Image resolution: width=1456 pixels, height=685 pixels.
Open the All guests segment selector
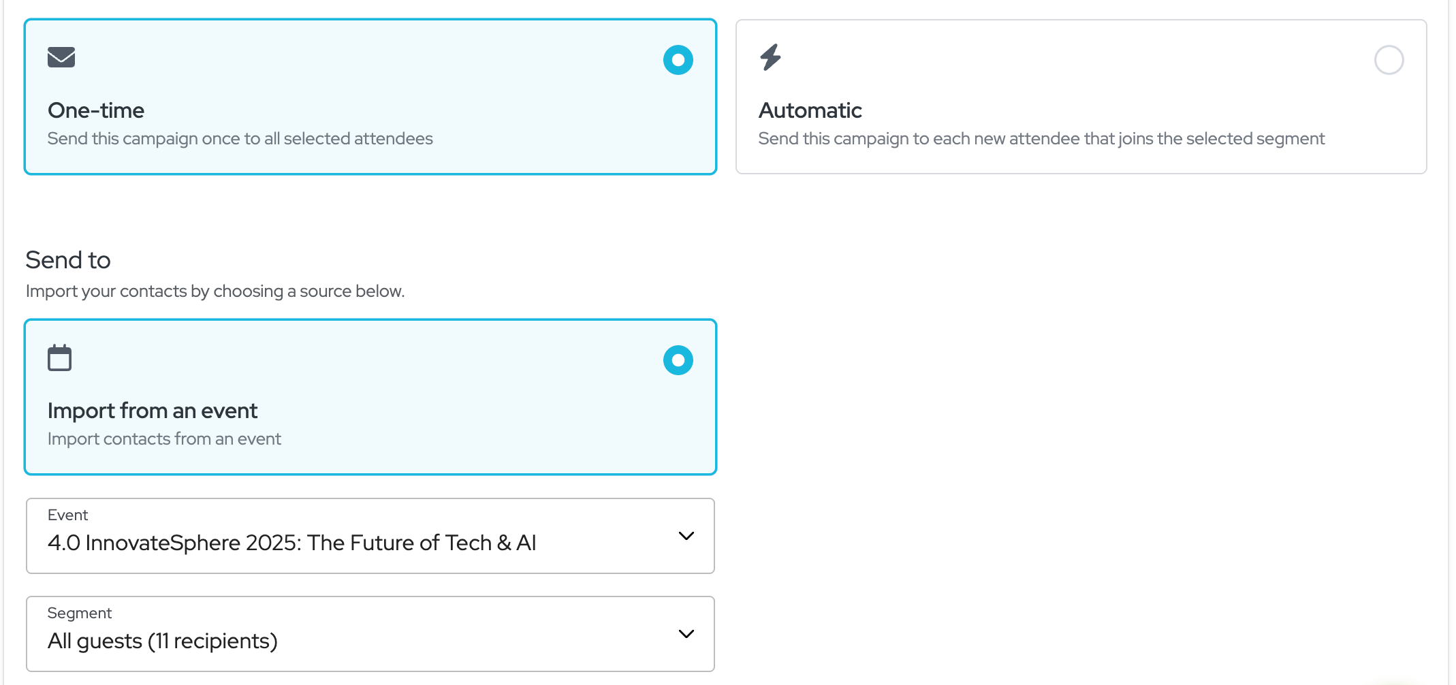(x=163, y=641)
